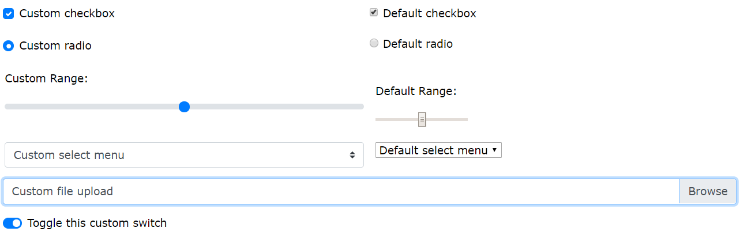
Task: Turn off the custom switch toggle
Action: [12, 223]
